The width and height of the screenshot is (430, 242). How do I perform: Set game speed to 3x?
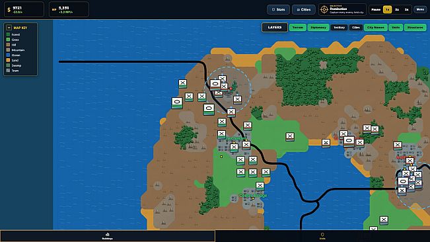tap(406, 10)
